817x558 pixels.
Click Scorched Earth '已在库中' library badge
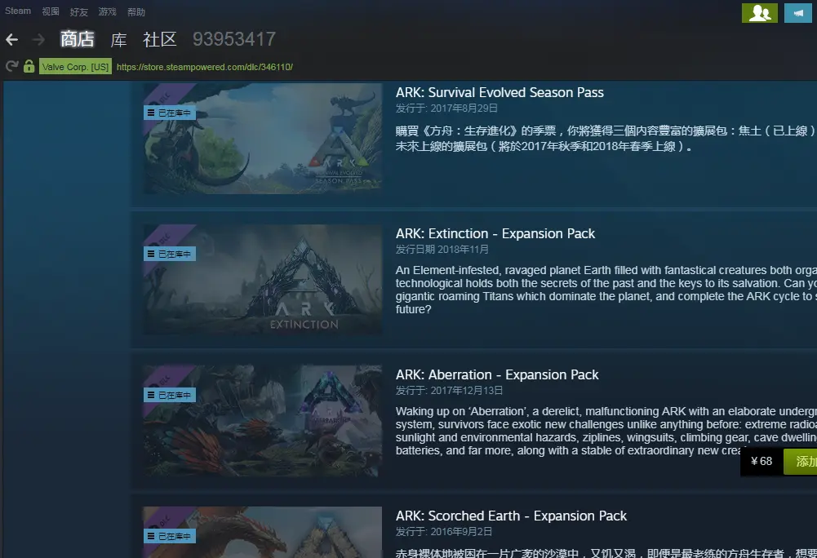point(170,536)
